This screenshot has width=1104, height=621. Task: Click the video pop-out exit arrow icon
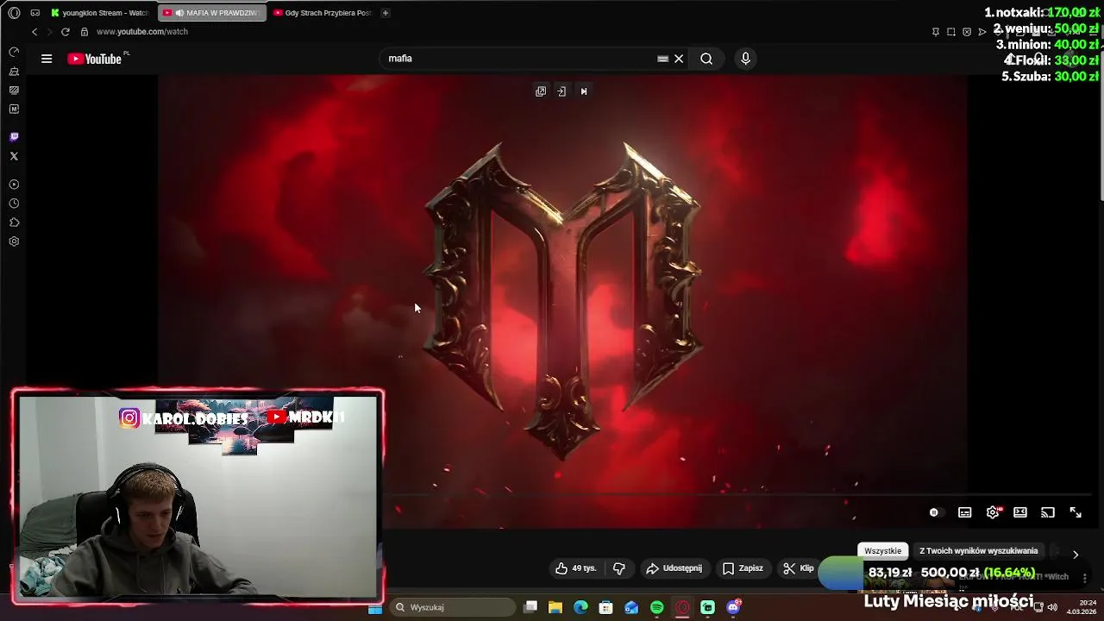click(561, 91)
